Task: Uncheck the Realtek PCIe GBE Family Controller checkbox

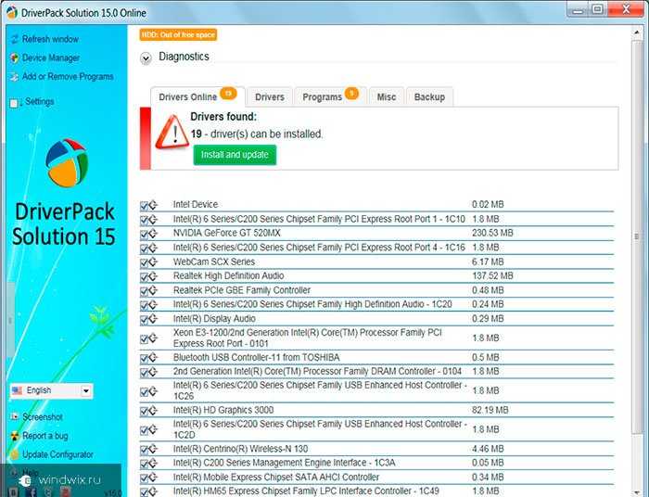Action: pyautogui.click(x=144, y=291)
